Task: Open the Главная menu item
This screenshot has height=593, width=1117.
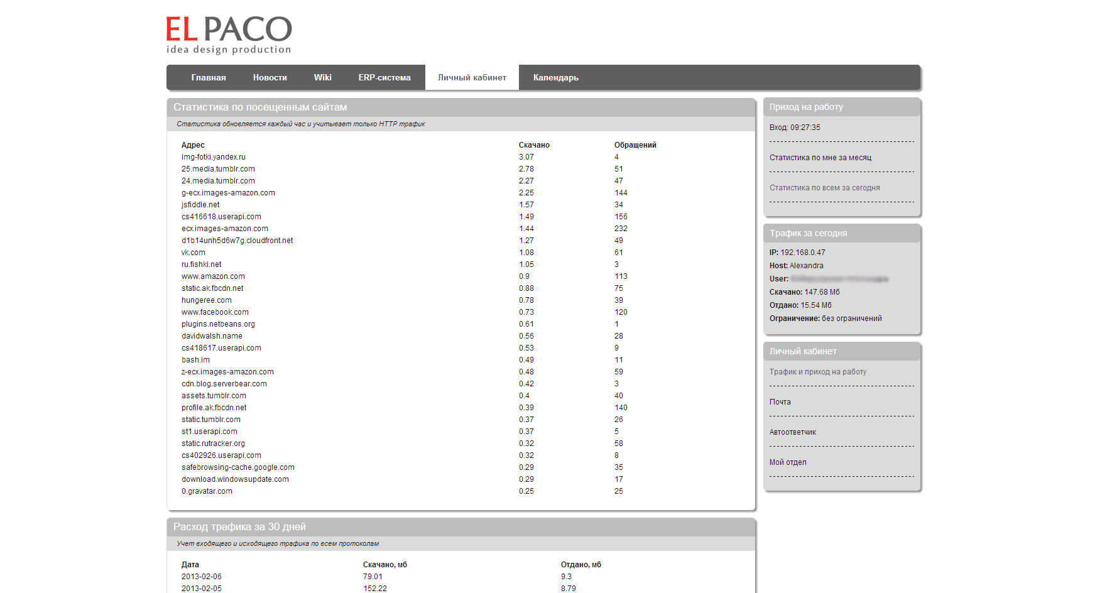Action: click(x=208, y=77)
